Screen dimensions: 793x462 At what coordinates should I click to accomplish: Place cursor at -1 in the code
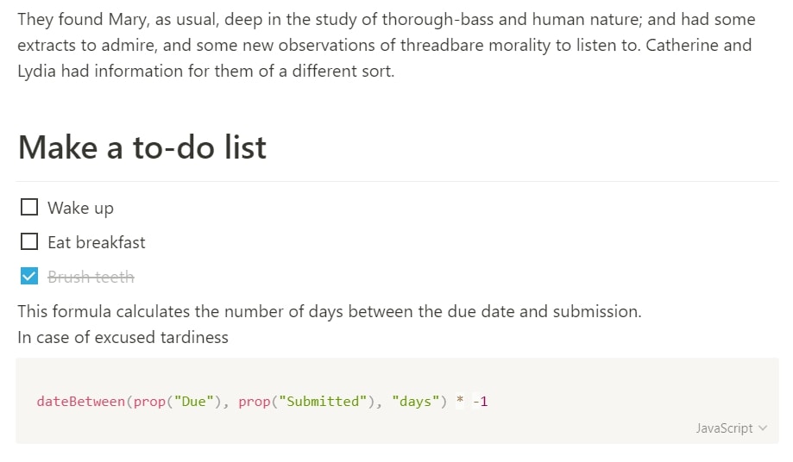pos(481,402)
